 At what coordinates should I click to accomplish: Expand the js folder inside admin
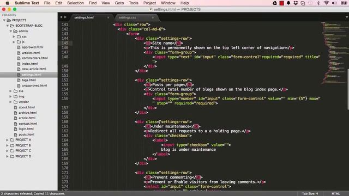tap(14, 42)
